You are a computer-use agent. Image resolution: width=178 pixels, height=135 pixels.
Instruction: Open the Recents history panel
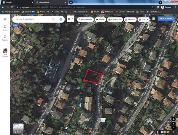point(5,38)
